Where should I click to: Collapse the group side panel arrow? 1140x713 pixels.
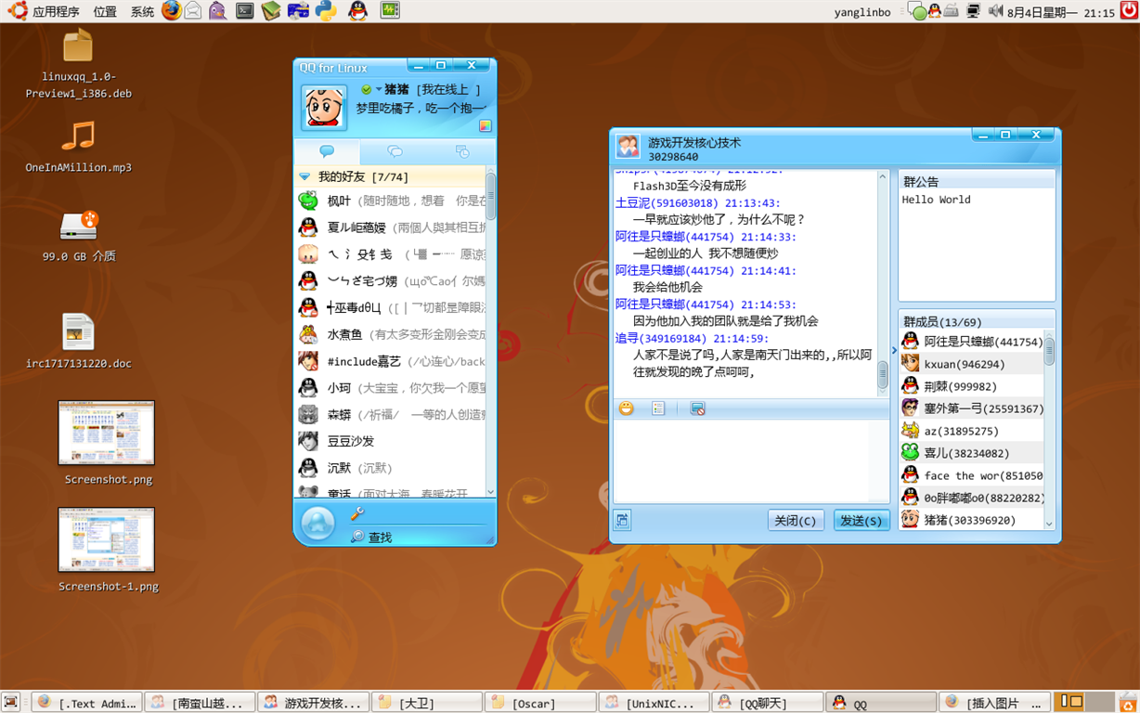[x=895, y=350]
